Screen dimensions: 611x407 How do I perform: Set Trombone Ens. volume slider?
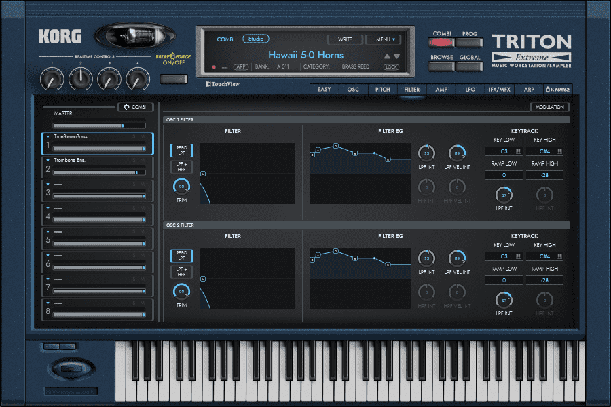(99, 172)
